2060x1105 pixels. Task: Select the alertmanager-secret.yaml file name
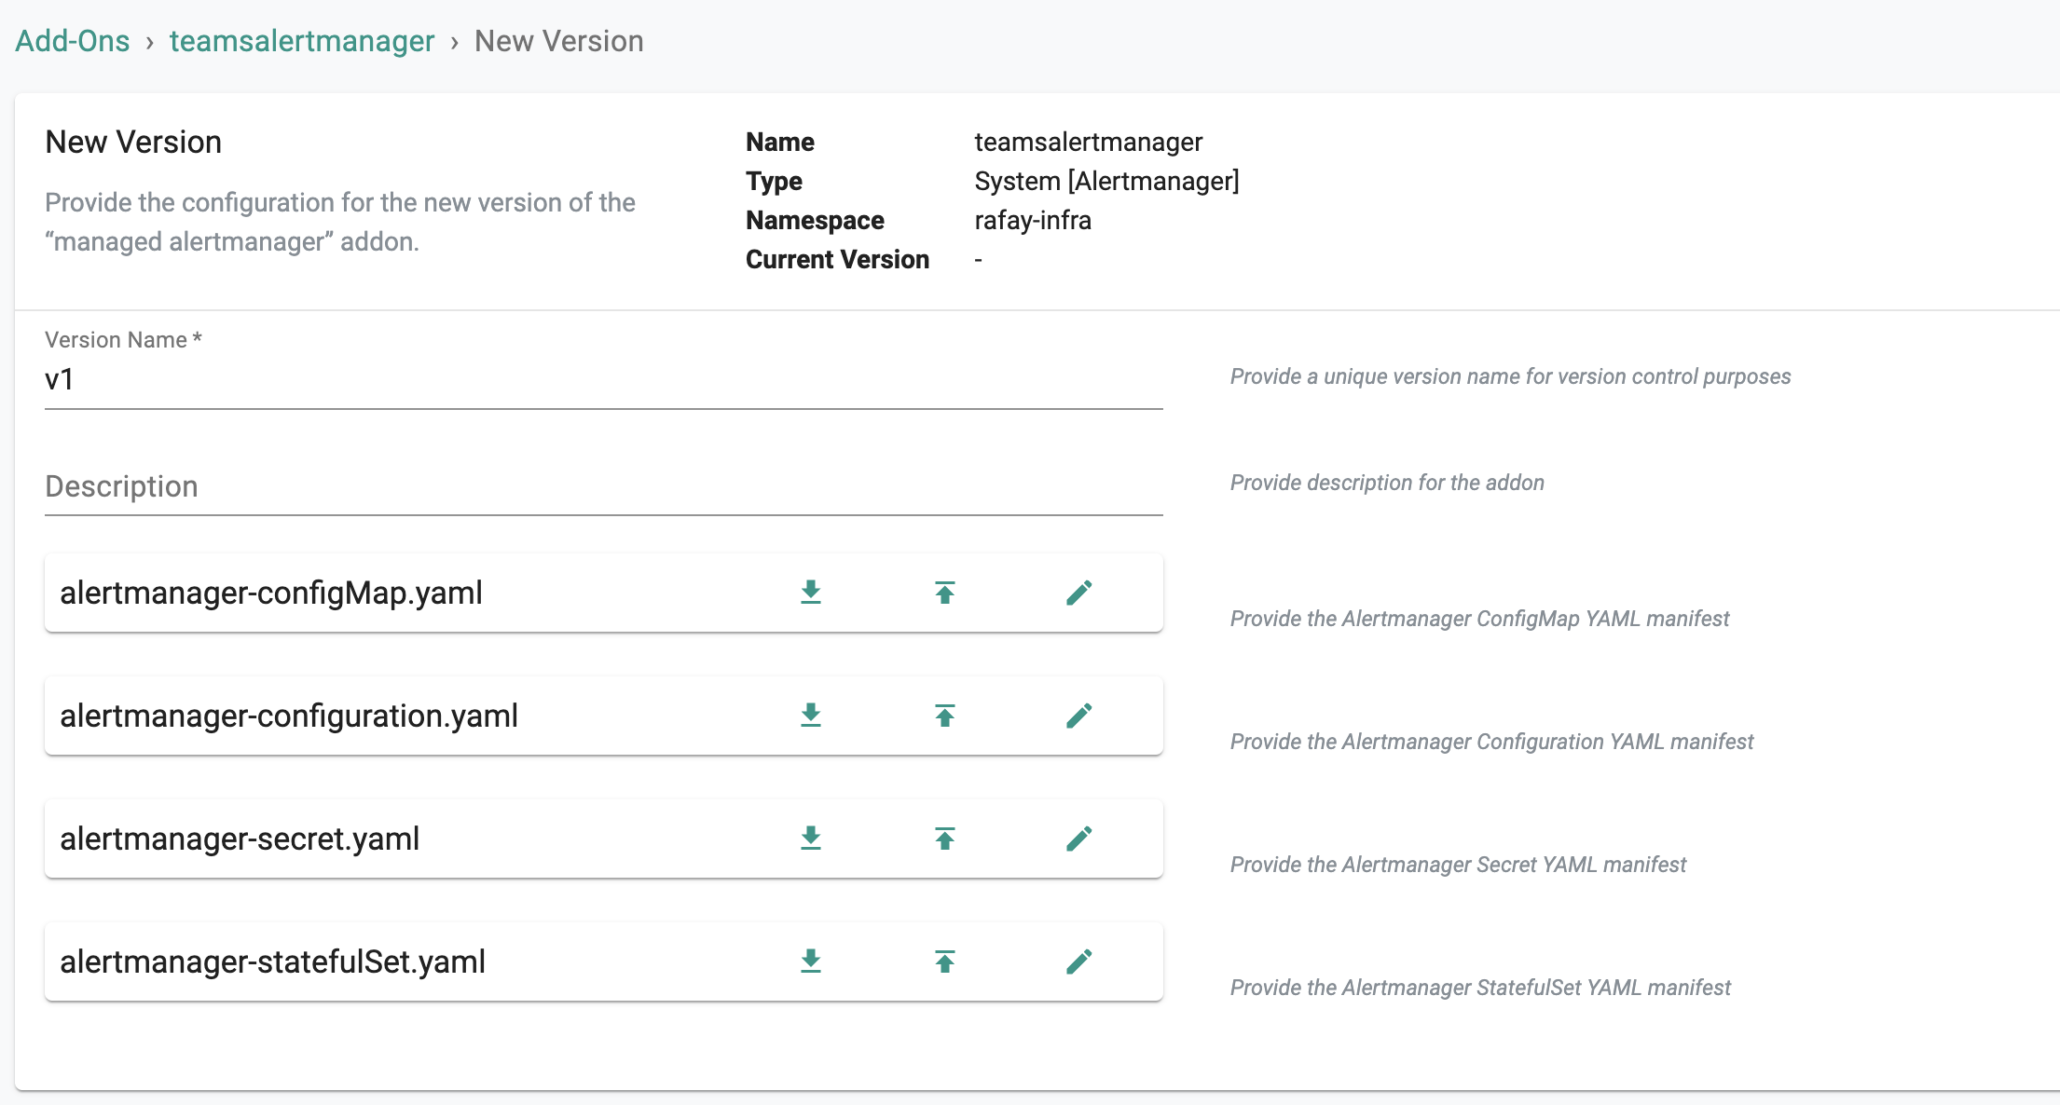(240, 839)
